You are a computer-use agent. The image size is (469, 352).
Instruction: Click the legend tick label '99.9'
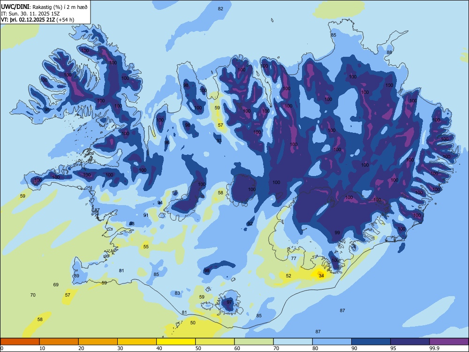pos(434,348)
